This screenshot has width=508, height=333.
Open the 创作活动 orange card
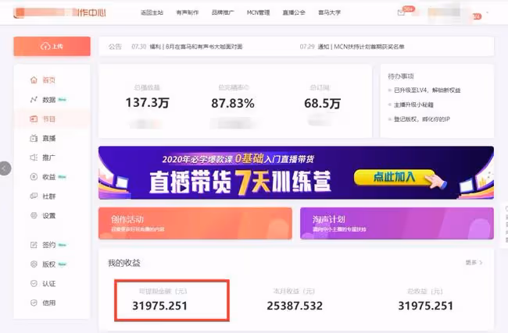[x=195, y=223]
